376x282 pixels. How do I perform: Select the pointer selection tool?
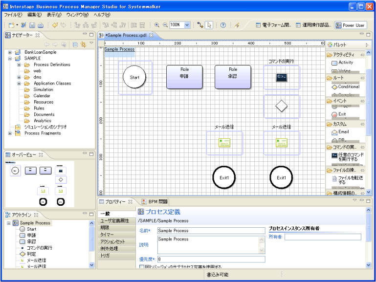(209, 25)
